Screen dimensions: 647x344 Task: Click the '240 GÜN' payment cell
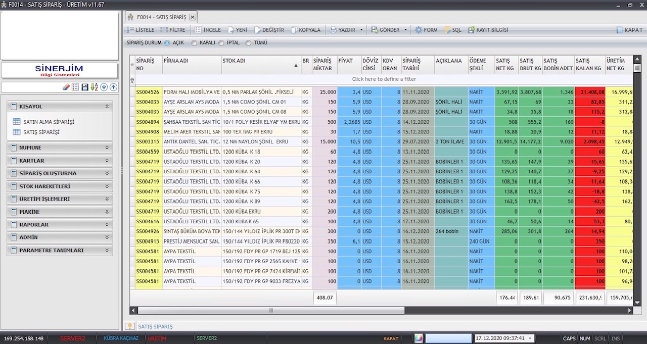pyautogui.click(x=481, y=241)
